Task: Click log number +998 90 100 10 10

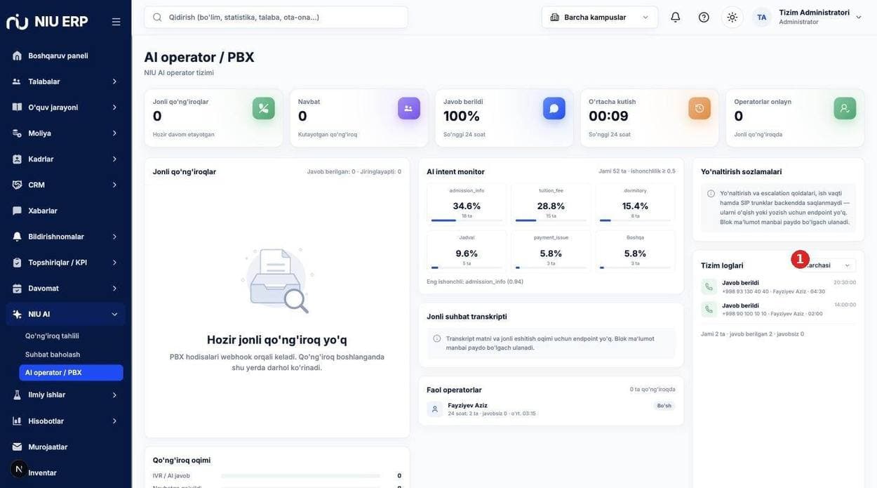Action: pos(744,314)
